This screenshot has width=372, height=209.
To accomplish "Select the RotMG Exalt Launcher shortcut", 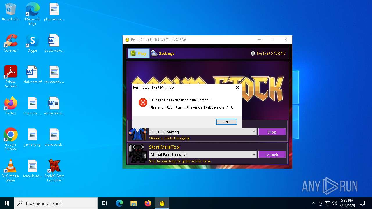I will pos(54,171).
